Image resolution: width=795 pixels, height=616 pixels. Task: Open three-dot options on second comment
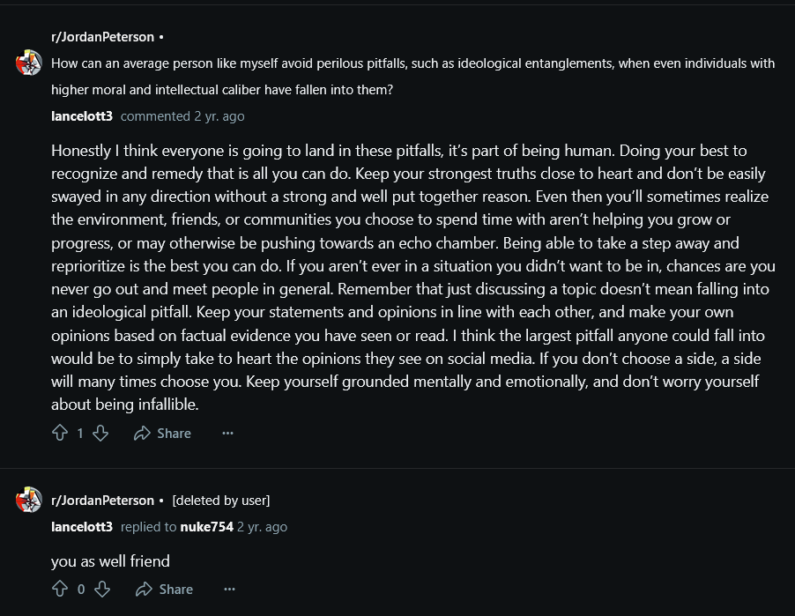[230, 589]
